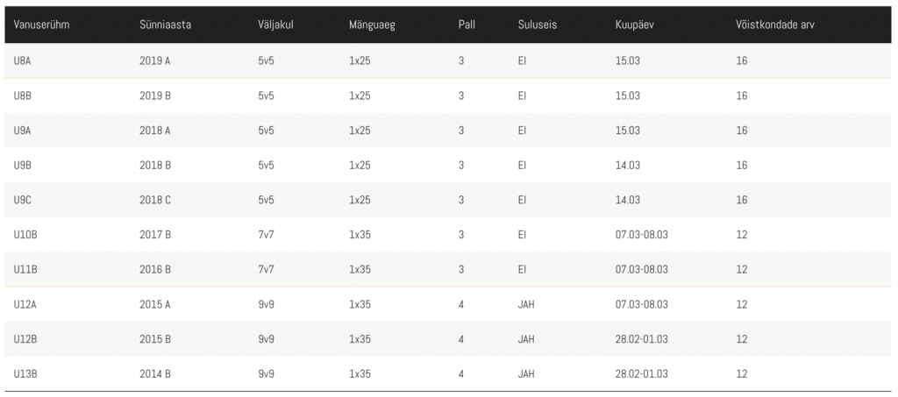Select the 7v7 cell in U11B row

click(x=266, y=269)
